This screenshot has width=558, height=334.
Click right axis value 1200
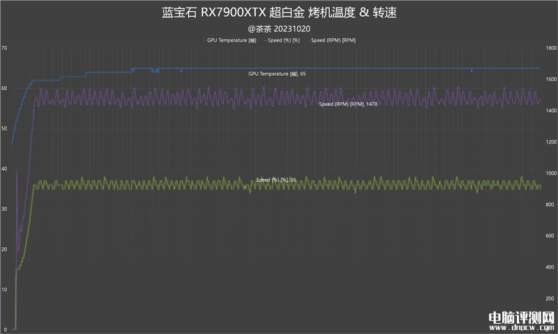551,142
